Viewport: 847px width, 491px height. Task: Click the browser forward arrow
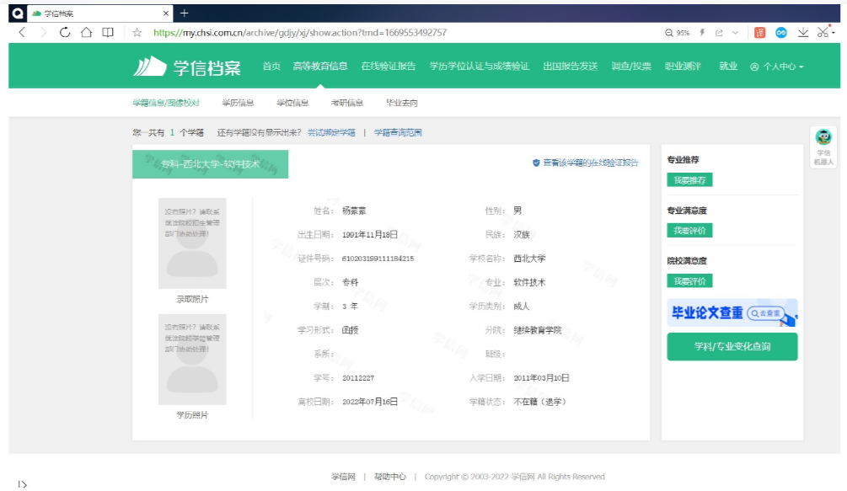(x=43, y=32)
